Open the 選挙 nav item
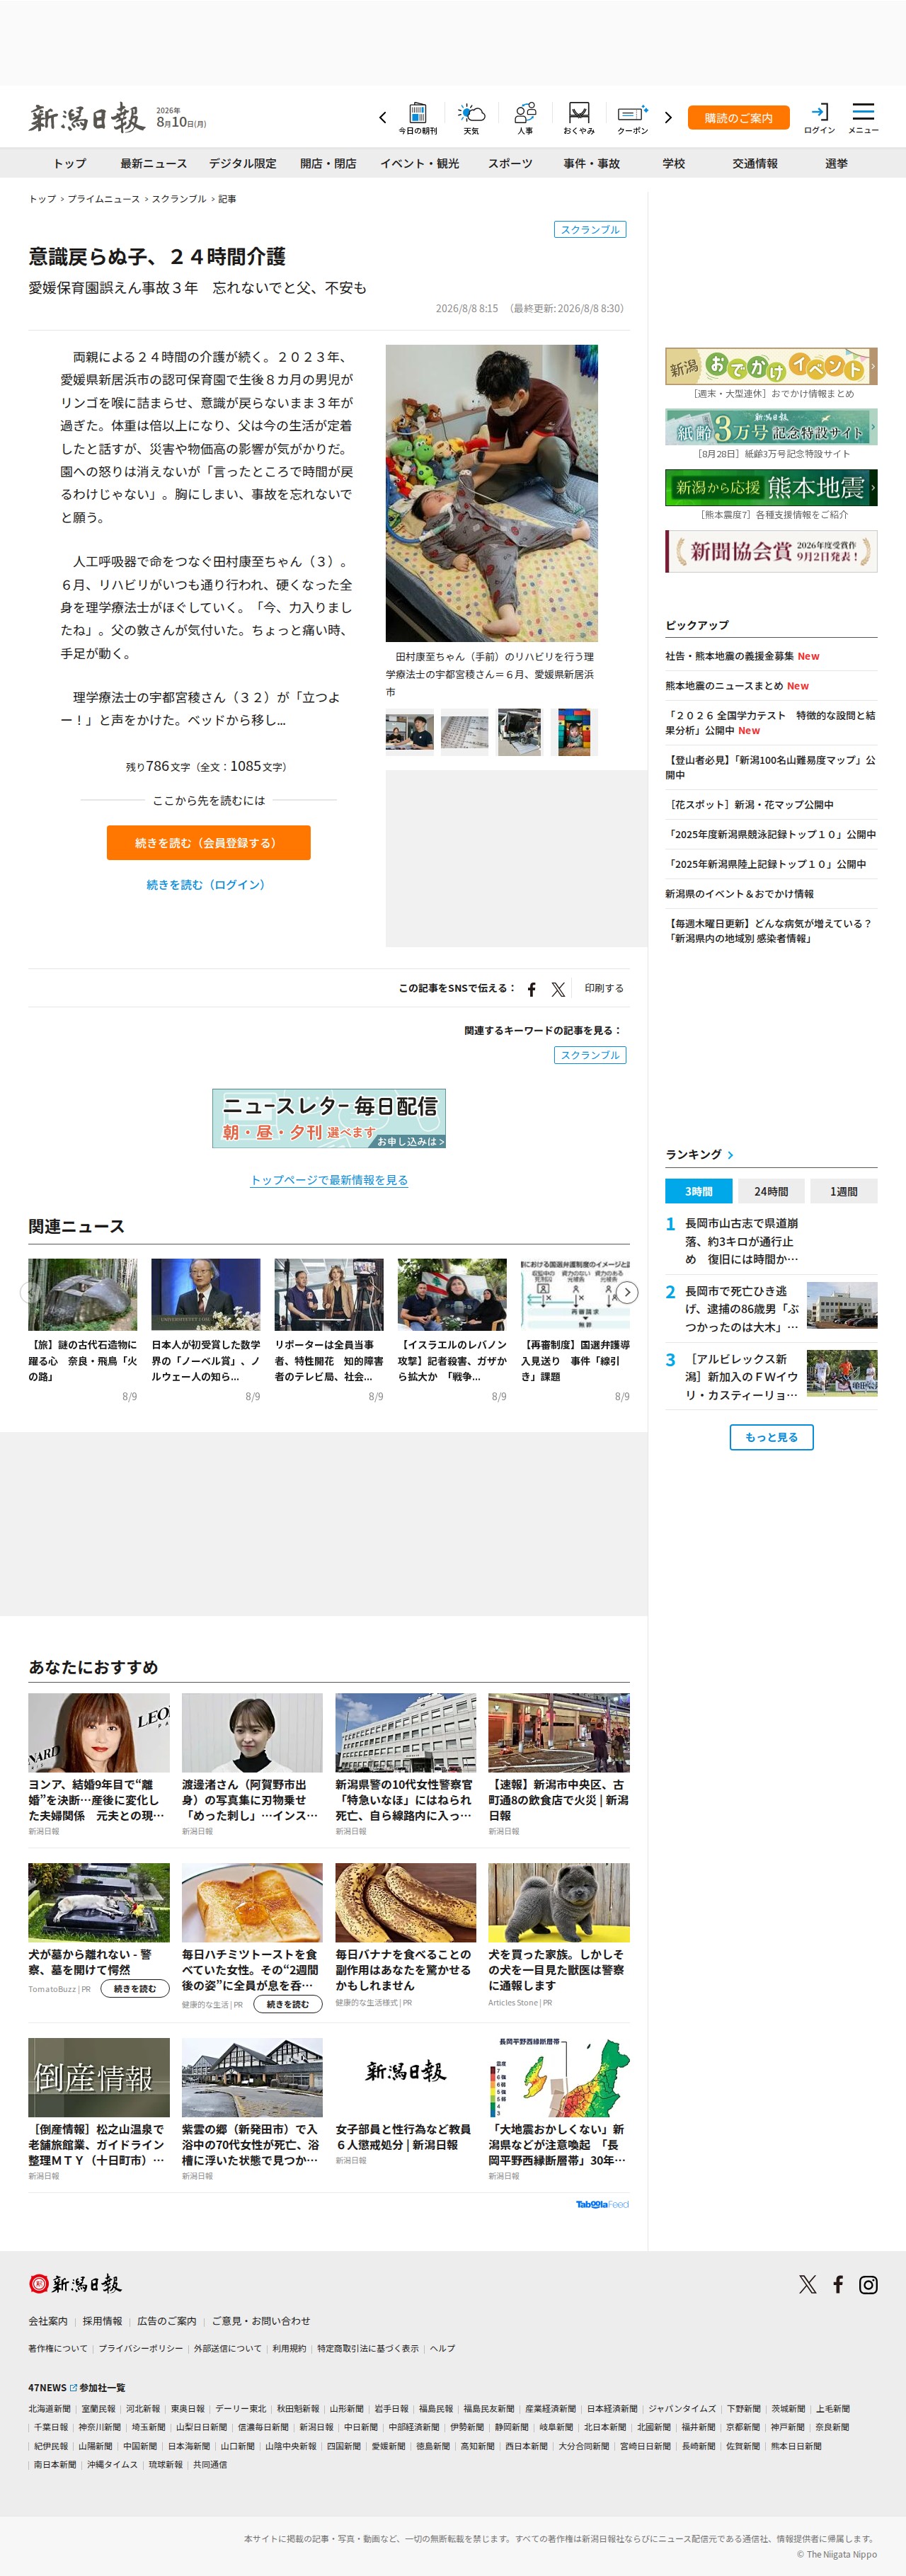This screenshot has height=2576, width=906. (836, 163)
